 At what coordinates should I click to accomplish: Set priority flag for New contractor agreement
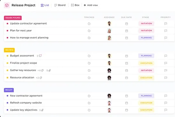point(166,96)
